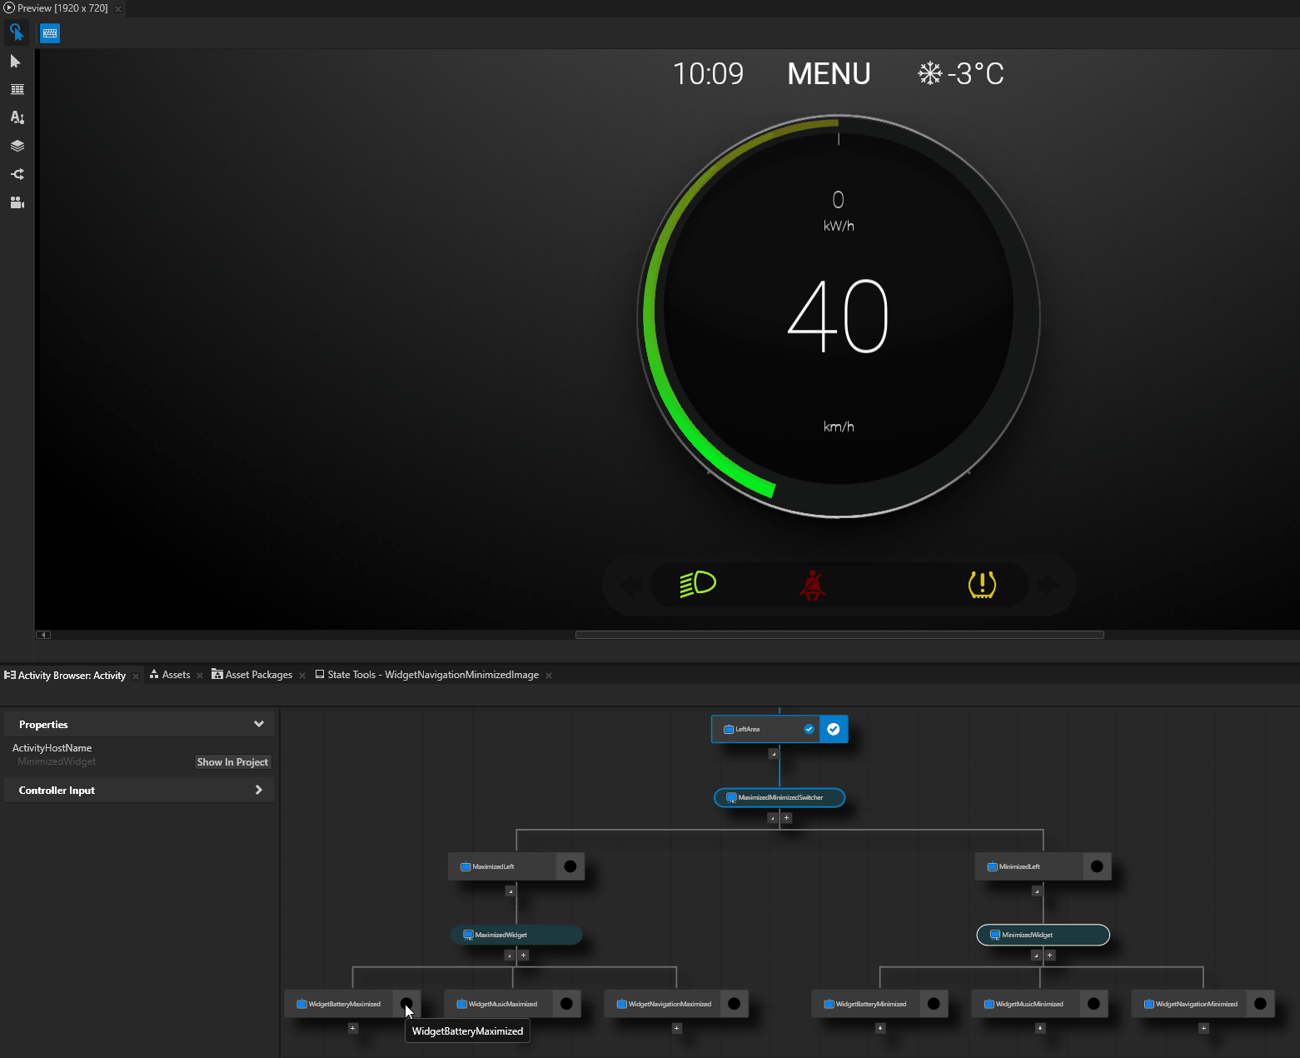The height and width of the screenshot is (1058, 1300).
Task: Open the MENU item in the preview
Action: tap(829, 73)
